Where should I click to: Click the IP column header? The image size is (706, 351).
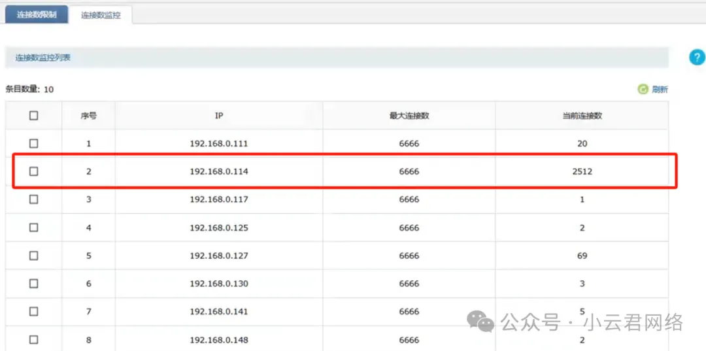[219, 116]
